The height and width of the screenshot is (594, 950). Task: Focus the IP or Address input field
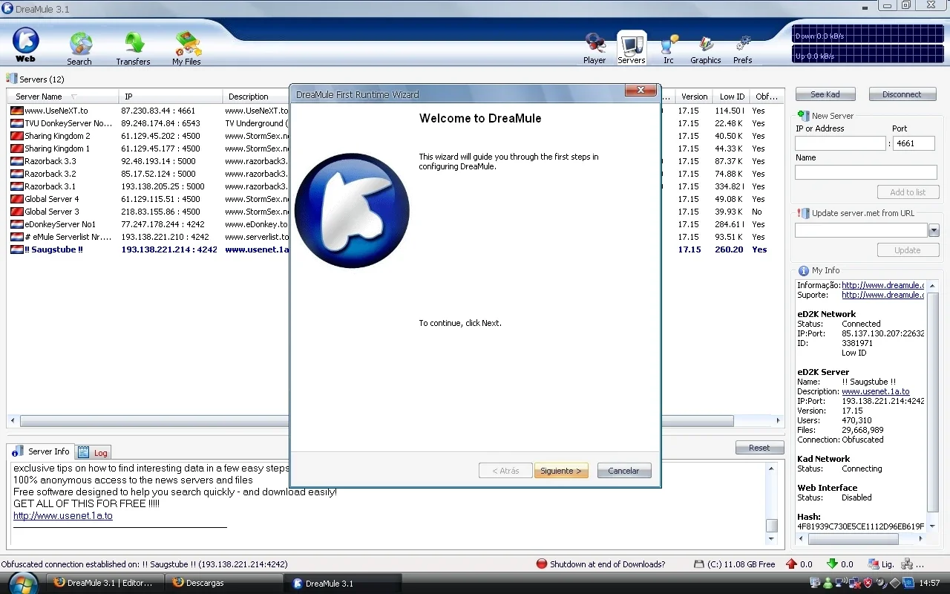pos(840,143)
